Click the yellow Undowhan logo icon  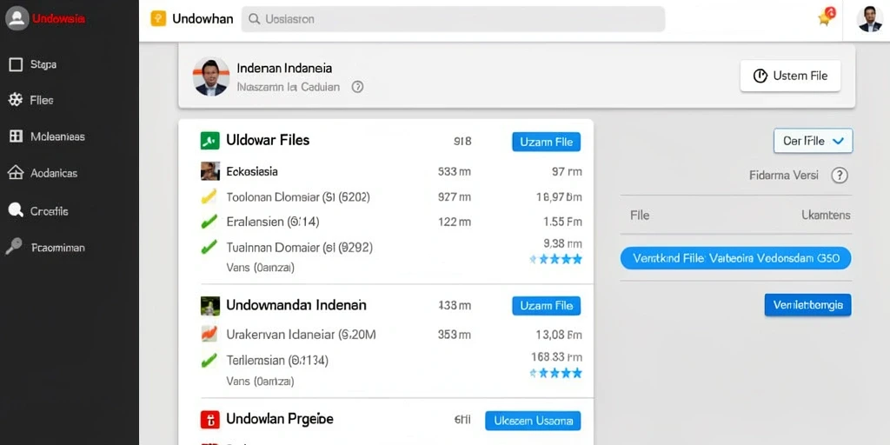tap(158, 18)
